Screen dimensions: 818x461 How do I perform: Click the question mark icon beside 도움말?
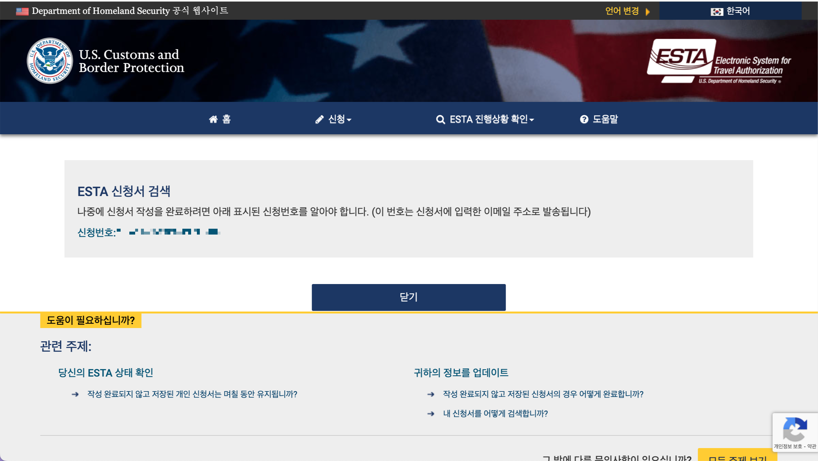[584, 119]
